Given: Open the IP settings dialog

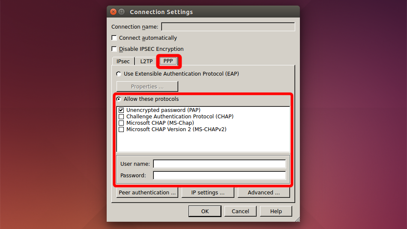Looking at the screenshot, I should pos(208,193).
